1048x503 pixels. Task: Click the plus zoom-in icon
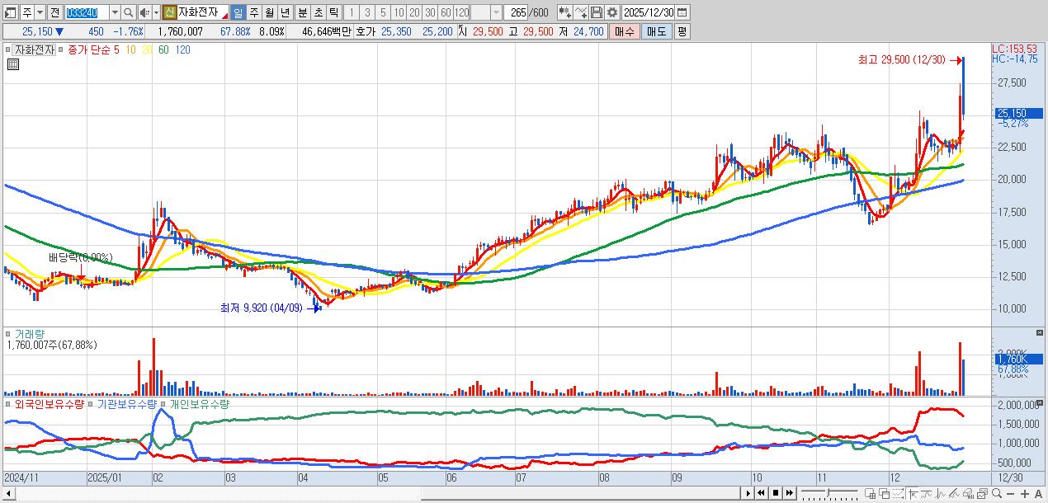pyautogui.click(x=1024, y=493)
